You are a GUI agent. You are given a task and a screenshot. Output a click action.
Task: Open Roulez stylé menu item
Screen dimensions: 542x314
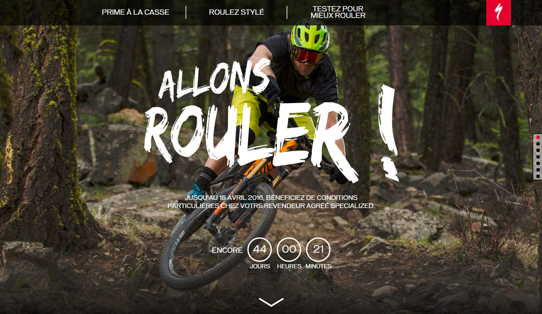point(236,12)
